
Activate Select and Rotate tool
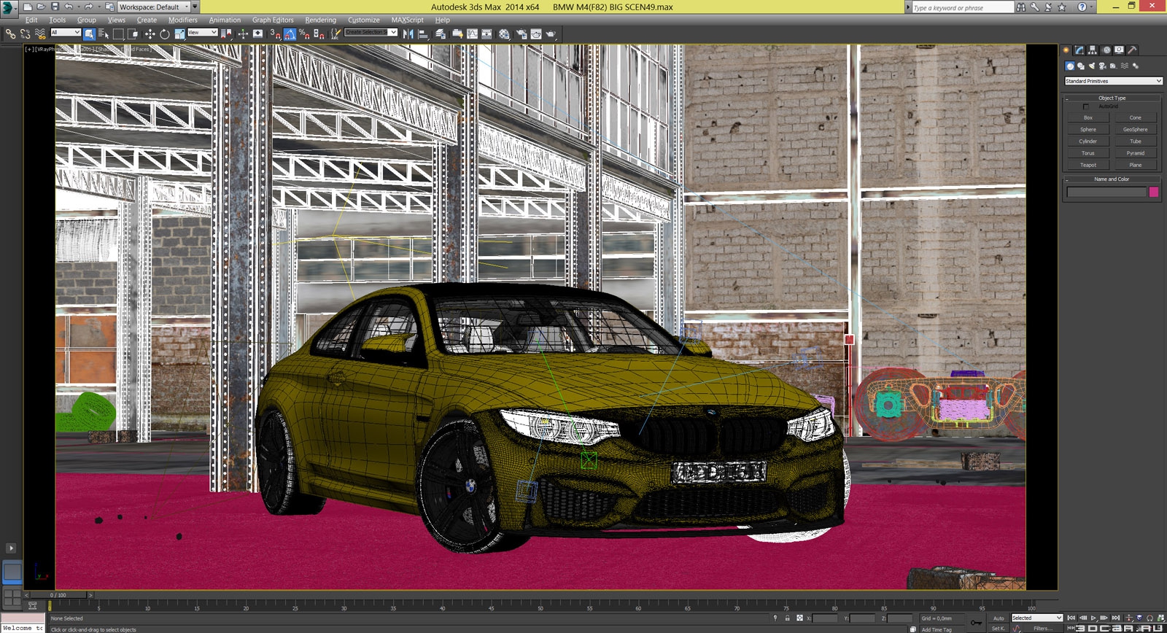click(165, 34)
